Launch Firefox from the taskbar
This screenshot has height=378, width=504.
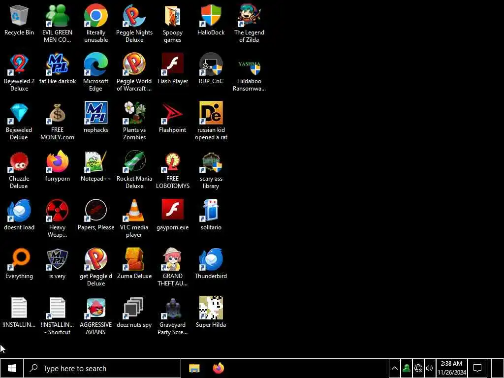219,368
